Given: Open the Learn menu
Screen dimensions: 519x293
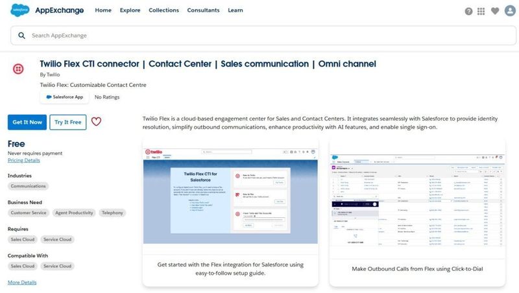Looking at the screenshot, I should (x=235, y=10).
